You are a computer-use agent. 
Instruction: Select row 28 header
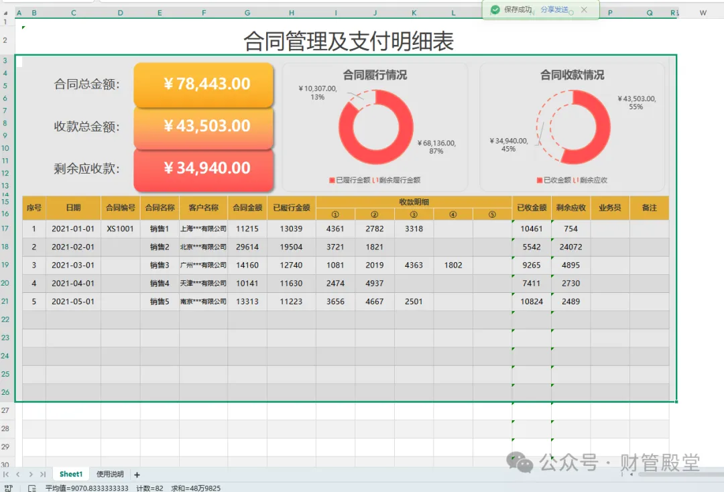click(x=5, y=428)
